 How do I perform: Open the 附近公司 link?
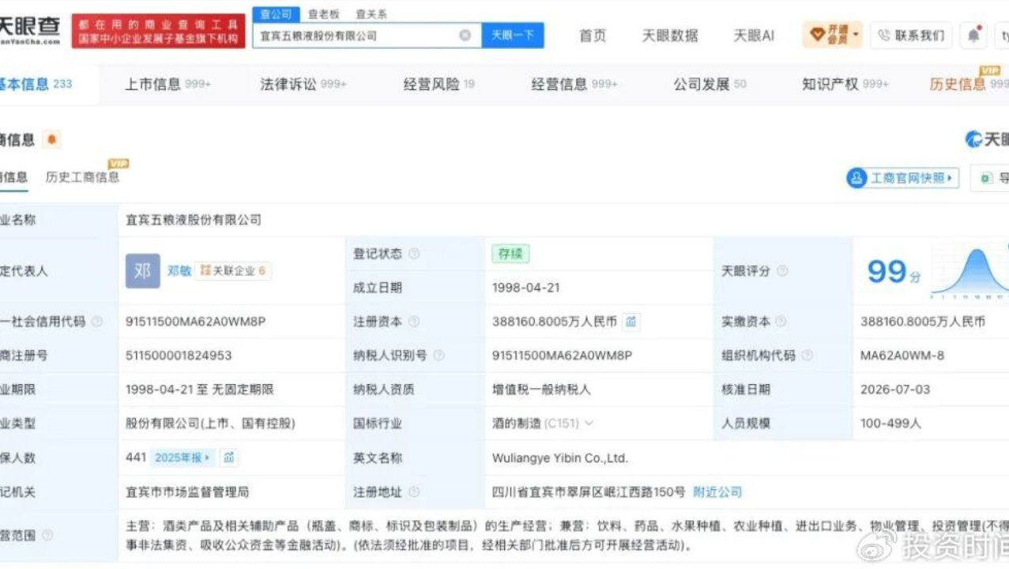[x=717, y=492]
